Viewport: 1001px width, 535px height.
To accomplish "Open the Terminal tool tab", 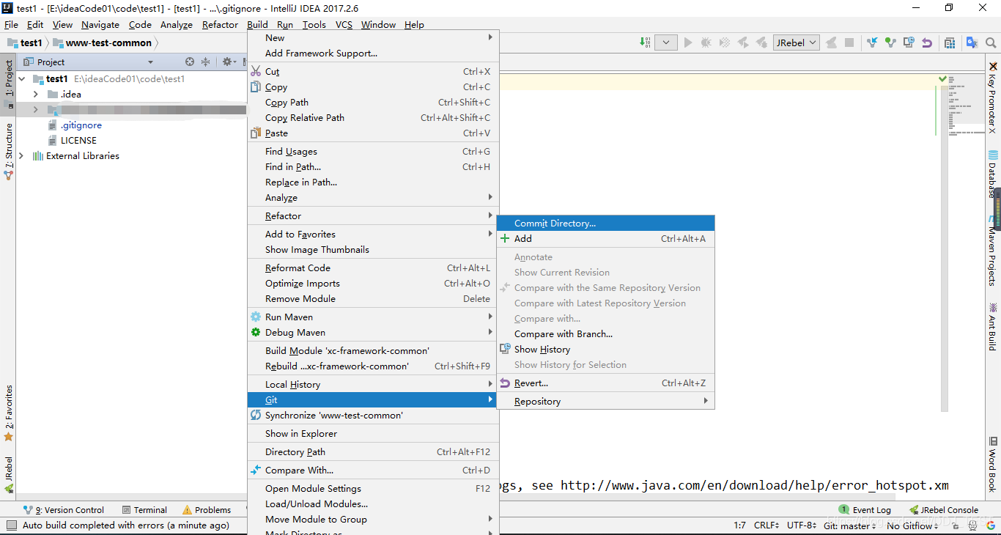I will point(145,510).
